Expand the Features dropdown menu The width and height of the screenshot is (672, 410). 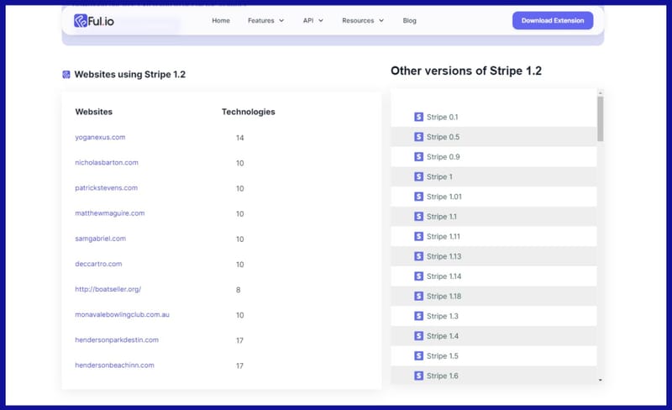265,20
